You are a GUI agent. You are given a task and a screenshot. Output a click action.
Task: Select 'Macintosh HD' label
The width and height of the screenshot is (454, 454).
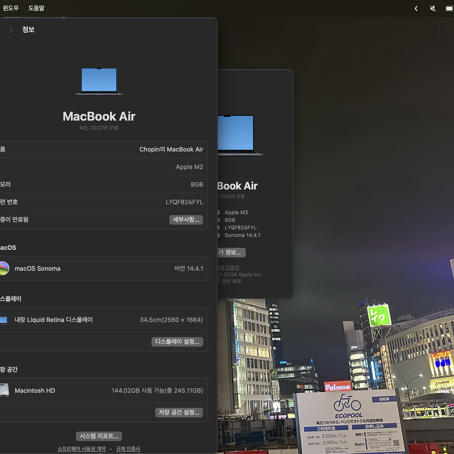(x=35, y=390)
